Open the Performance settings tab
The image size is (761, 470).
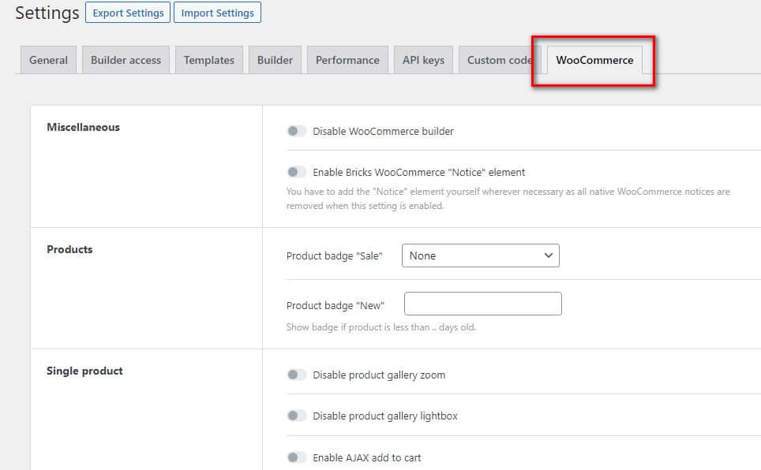tap(347, 60)
